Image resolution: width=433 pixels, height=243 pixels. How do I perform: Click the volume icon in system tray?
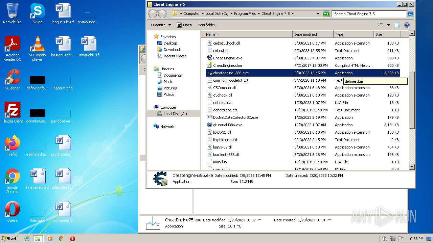click(385, 239)
